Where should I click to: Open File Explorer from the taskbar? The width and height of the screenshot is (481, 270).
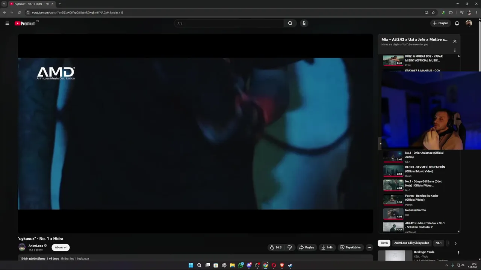click(x=232, y=265)
